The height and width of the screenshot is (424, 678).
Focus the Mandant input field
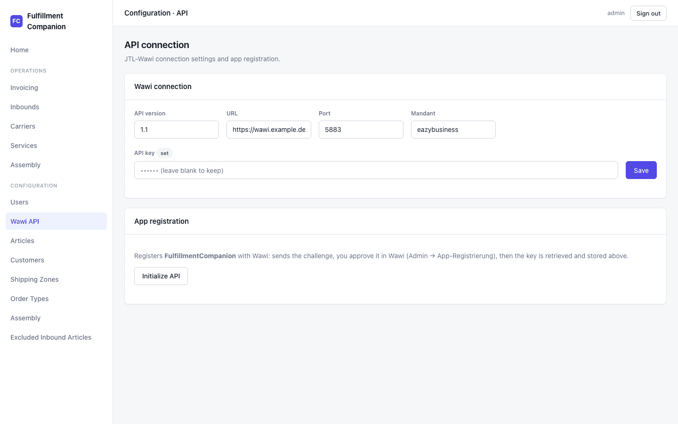[453, 130]
